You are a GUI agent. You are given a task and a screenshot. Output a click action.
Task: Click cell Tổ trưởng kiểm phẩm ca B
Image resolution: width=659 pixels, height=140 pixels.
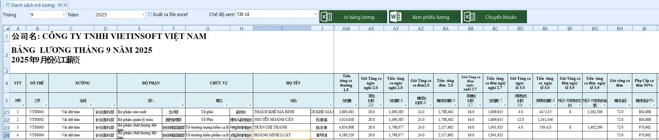click(207, 135)
